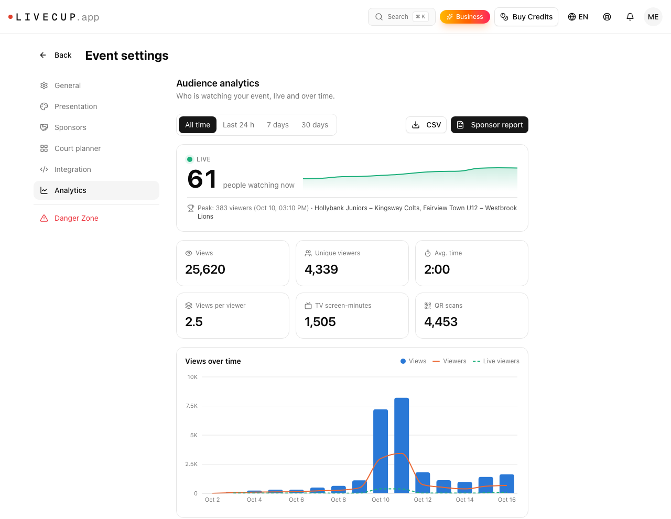This screenshot has height=519, width=671.
Task: Open the Search box
Action: point(402,17)
